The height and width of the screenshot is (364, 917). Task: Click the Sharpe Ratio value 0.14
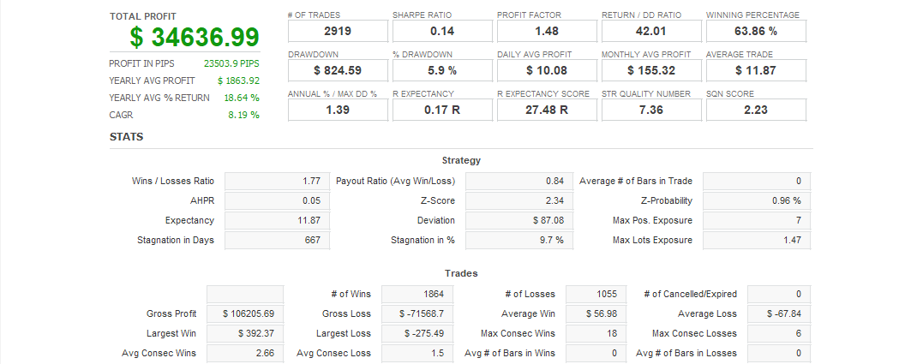coord(442,32)
